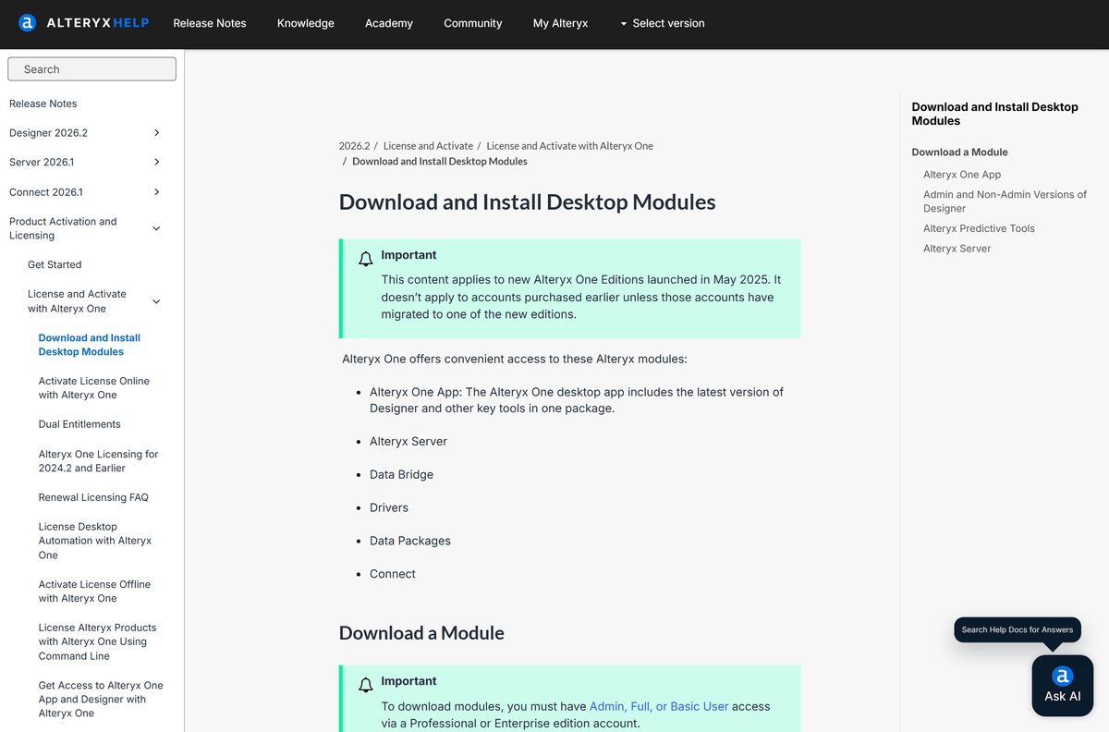Click the Download and Install Desktop Modules heading

(527, 202)
